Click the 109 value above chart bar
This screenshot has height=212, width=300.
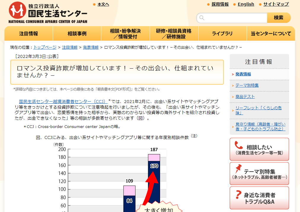click(129, 181)
